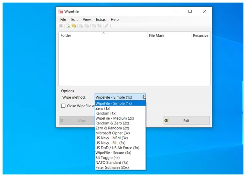
Task: Sort by the Recursive column header
Action: point(201,35)
